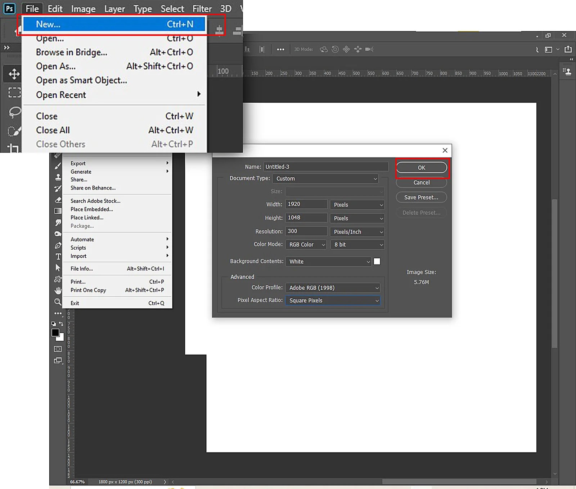Close the New document dialog

coord(445,150)
